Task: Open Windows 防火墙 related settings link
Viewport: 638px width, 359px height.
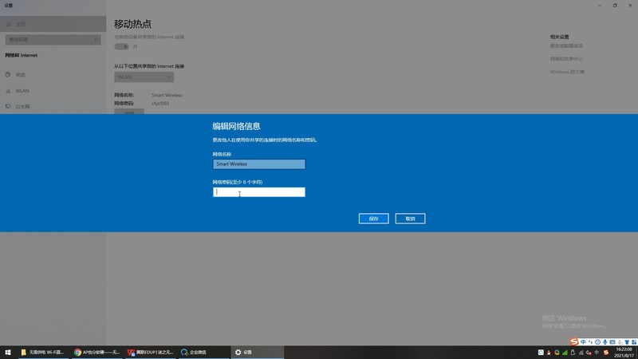Action: [x=567, y=72]
